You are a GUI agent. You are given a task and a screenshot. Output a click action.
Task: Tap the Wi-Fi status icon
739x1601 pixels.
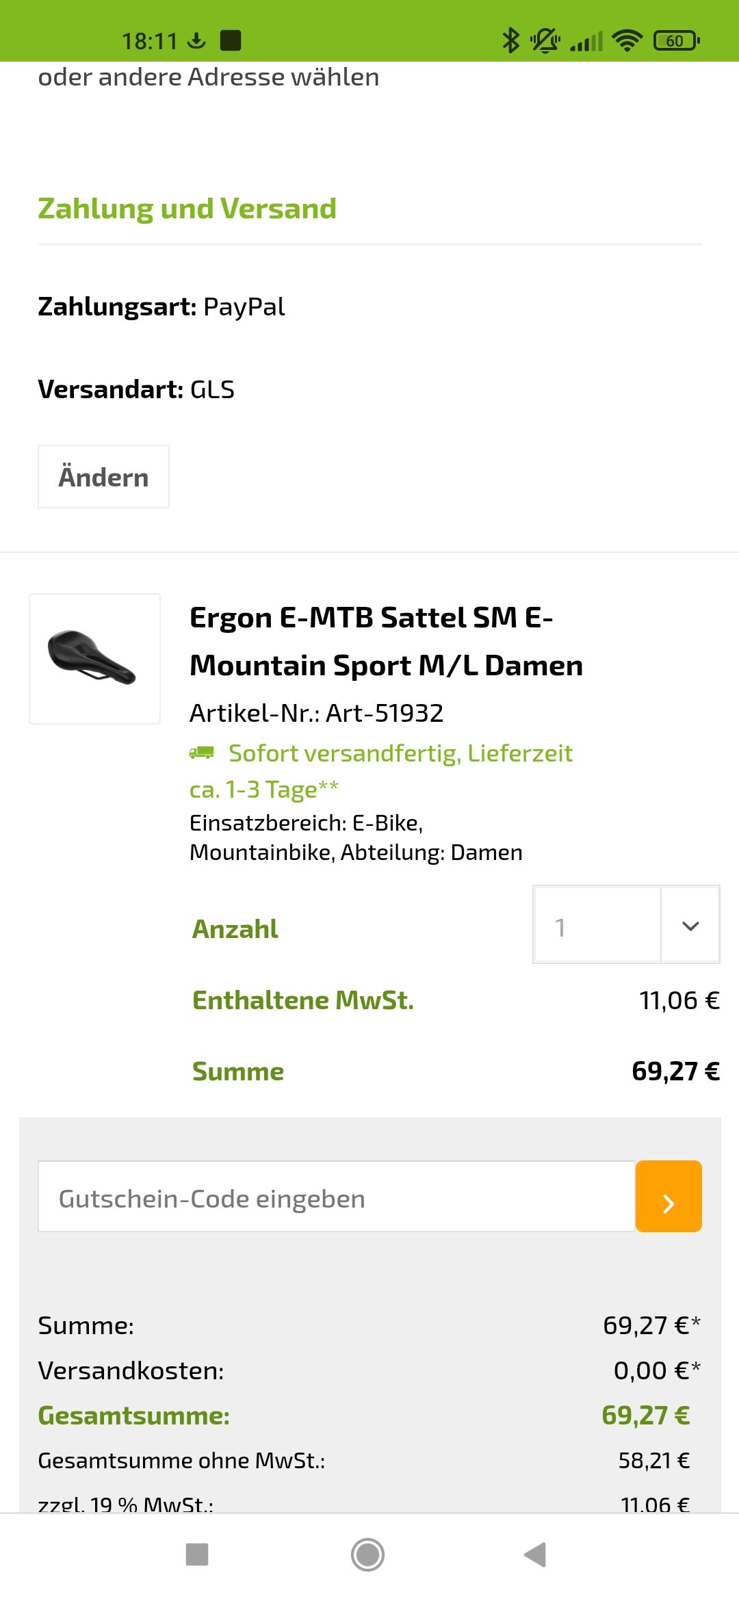click(627, 40)
